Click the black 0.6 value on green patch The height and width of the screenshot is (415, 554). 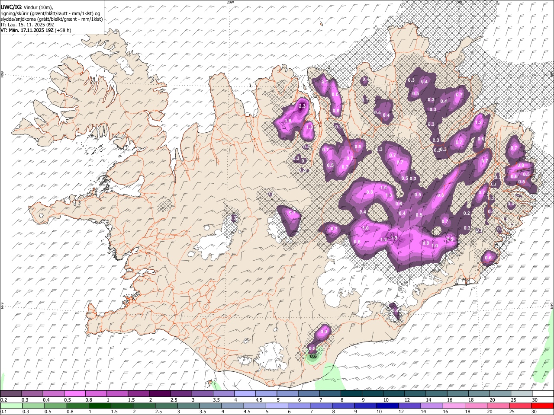(x=314, y=357)
